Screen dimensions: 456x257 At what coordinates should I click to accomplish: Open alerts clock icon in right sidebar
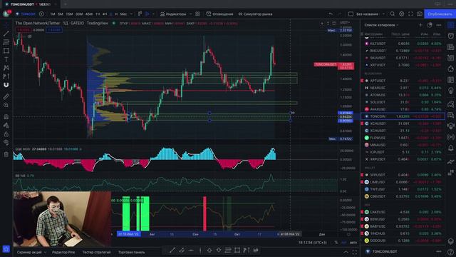451,36
